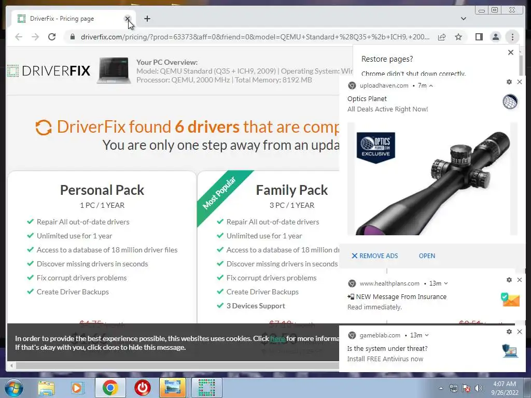The image size is (531, 398).
Task: Click OPEN on Optics Planet notification
Action: pyautogui.click(x=427, y=256)
